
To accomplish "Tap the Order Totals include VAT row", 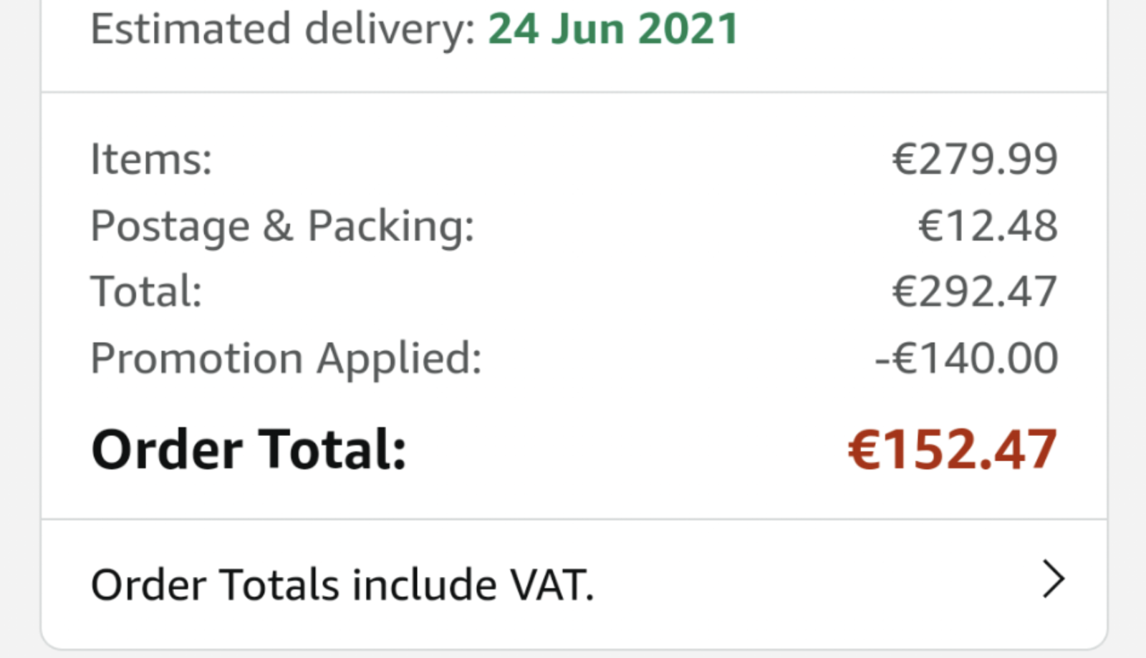I will pos(574,584).
